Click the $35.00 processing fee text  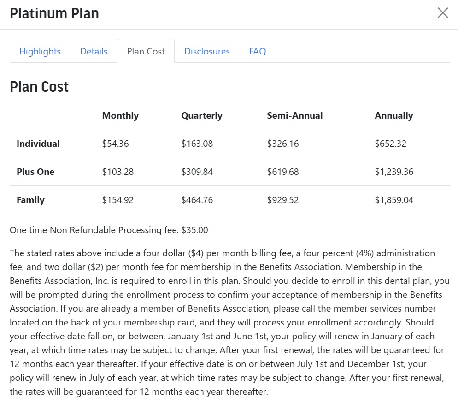[x=195, y=230]
